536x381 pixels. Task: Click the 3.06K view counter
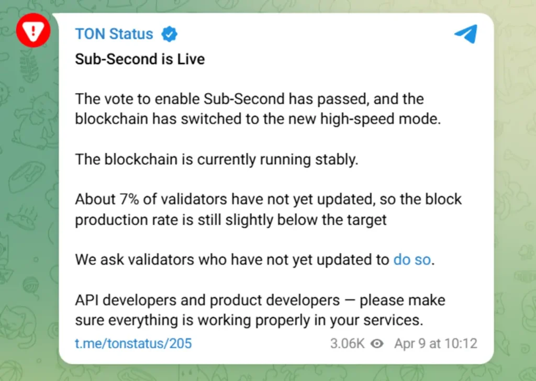(349, 343)
